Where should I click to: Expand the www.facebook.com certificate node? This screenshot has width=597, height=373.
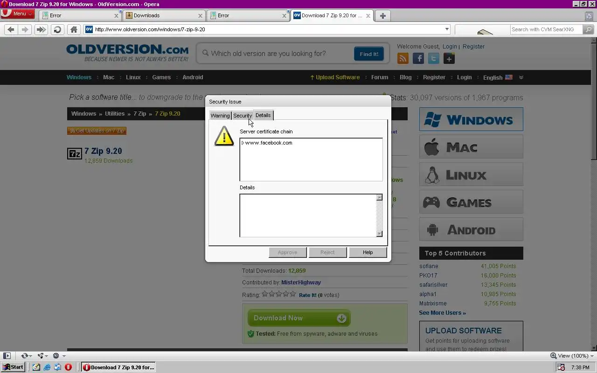point(243,143)
